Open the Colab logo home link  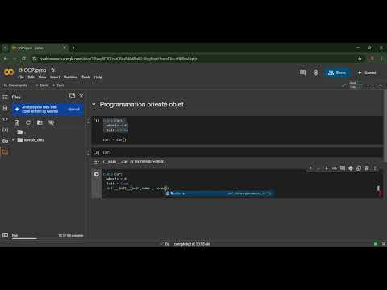click(x=8, y=72)
